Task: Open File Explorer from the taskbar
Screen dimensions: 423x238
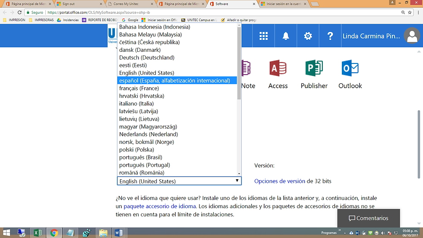Action: click(103, 233)
